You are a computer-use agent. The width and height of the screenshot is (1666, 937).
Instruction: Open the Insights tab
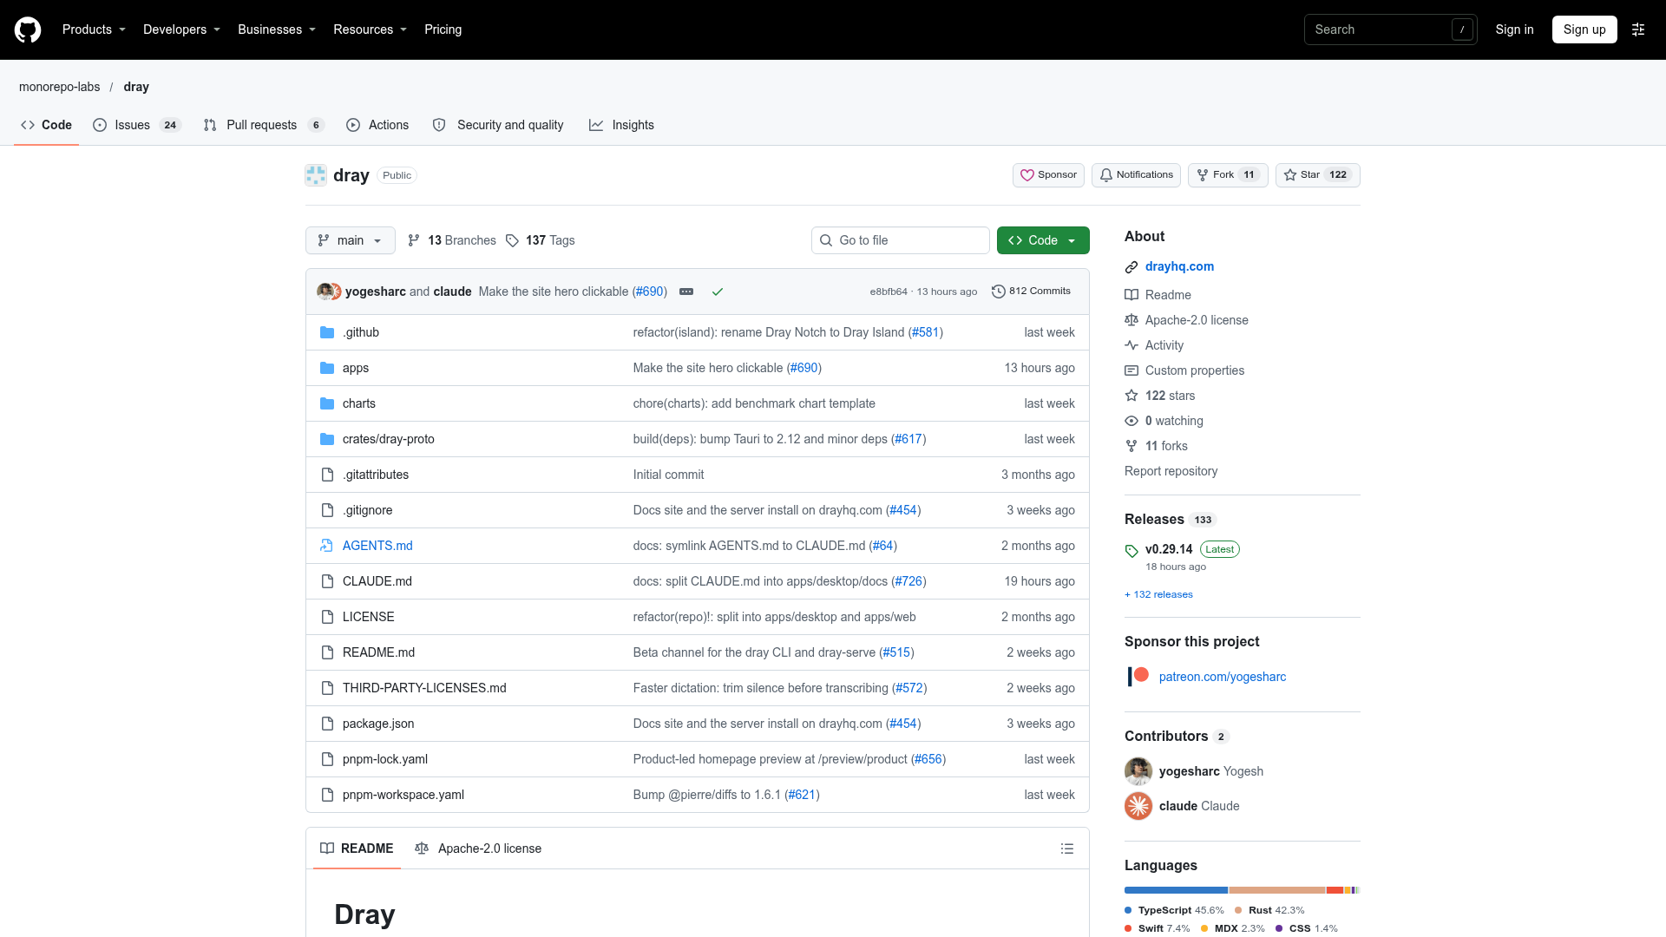pyautogui.click(x=622, y=125)
